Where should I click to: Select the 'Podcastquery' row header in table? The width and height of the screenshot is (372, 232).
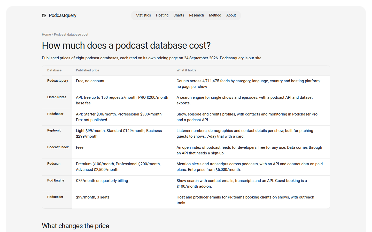coord(57,84)
